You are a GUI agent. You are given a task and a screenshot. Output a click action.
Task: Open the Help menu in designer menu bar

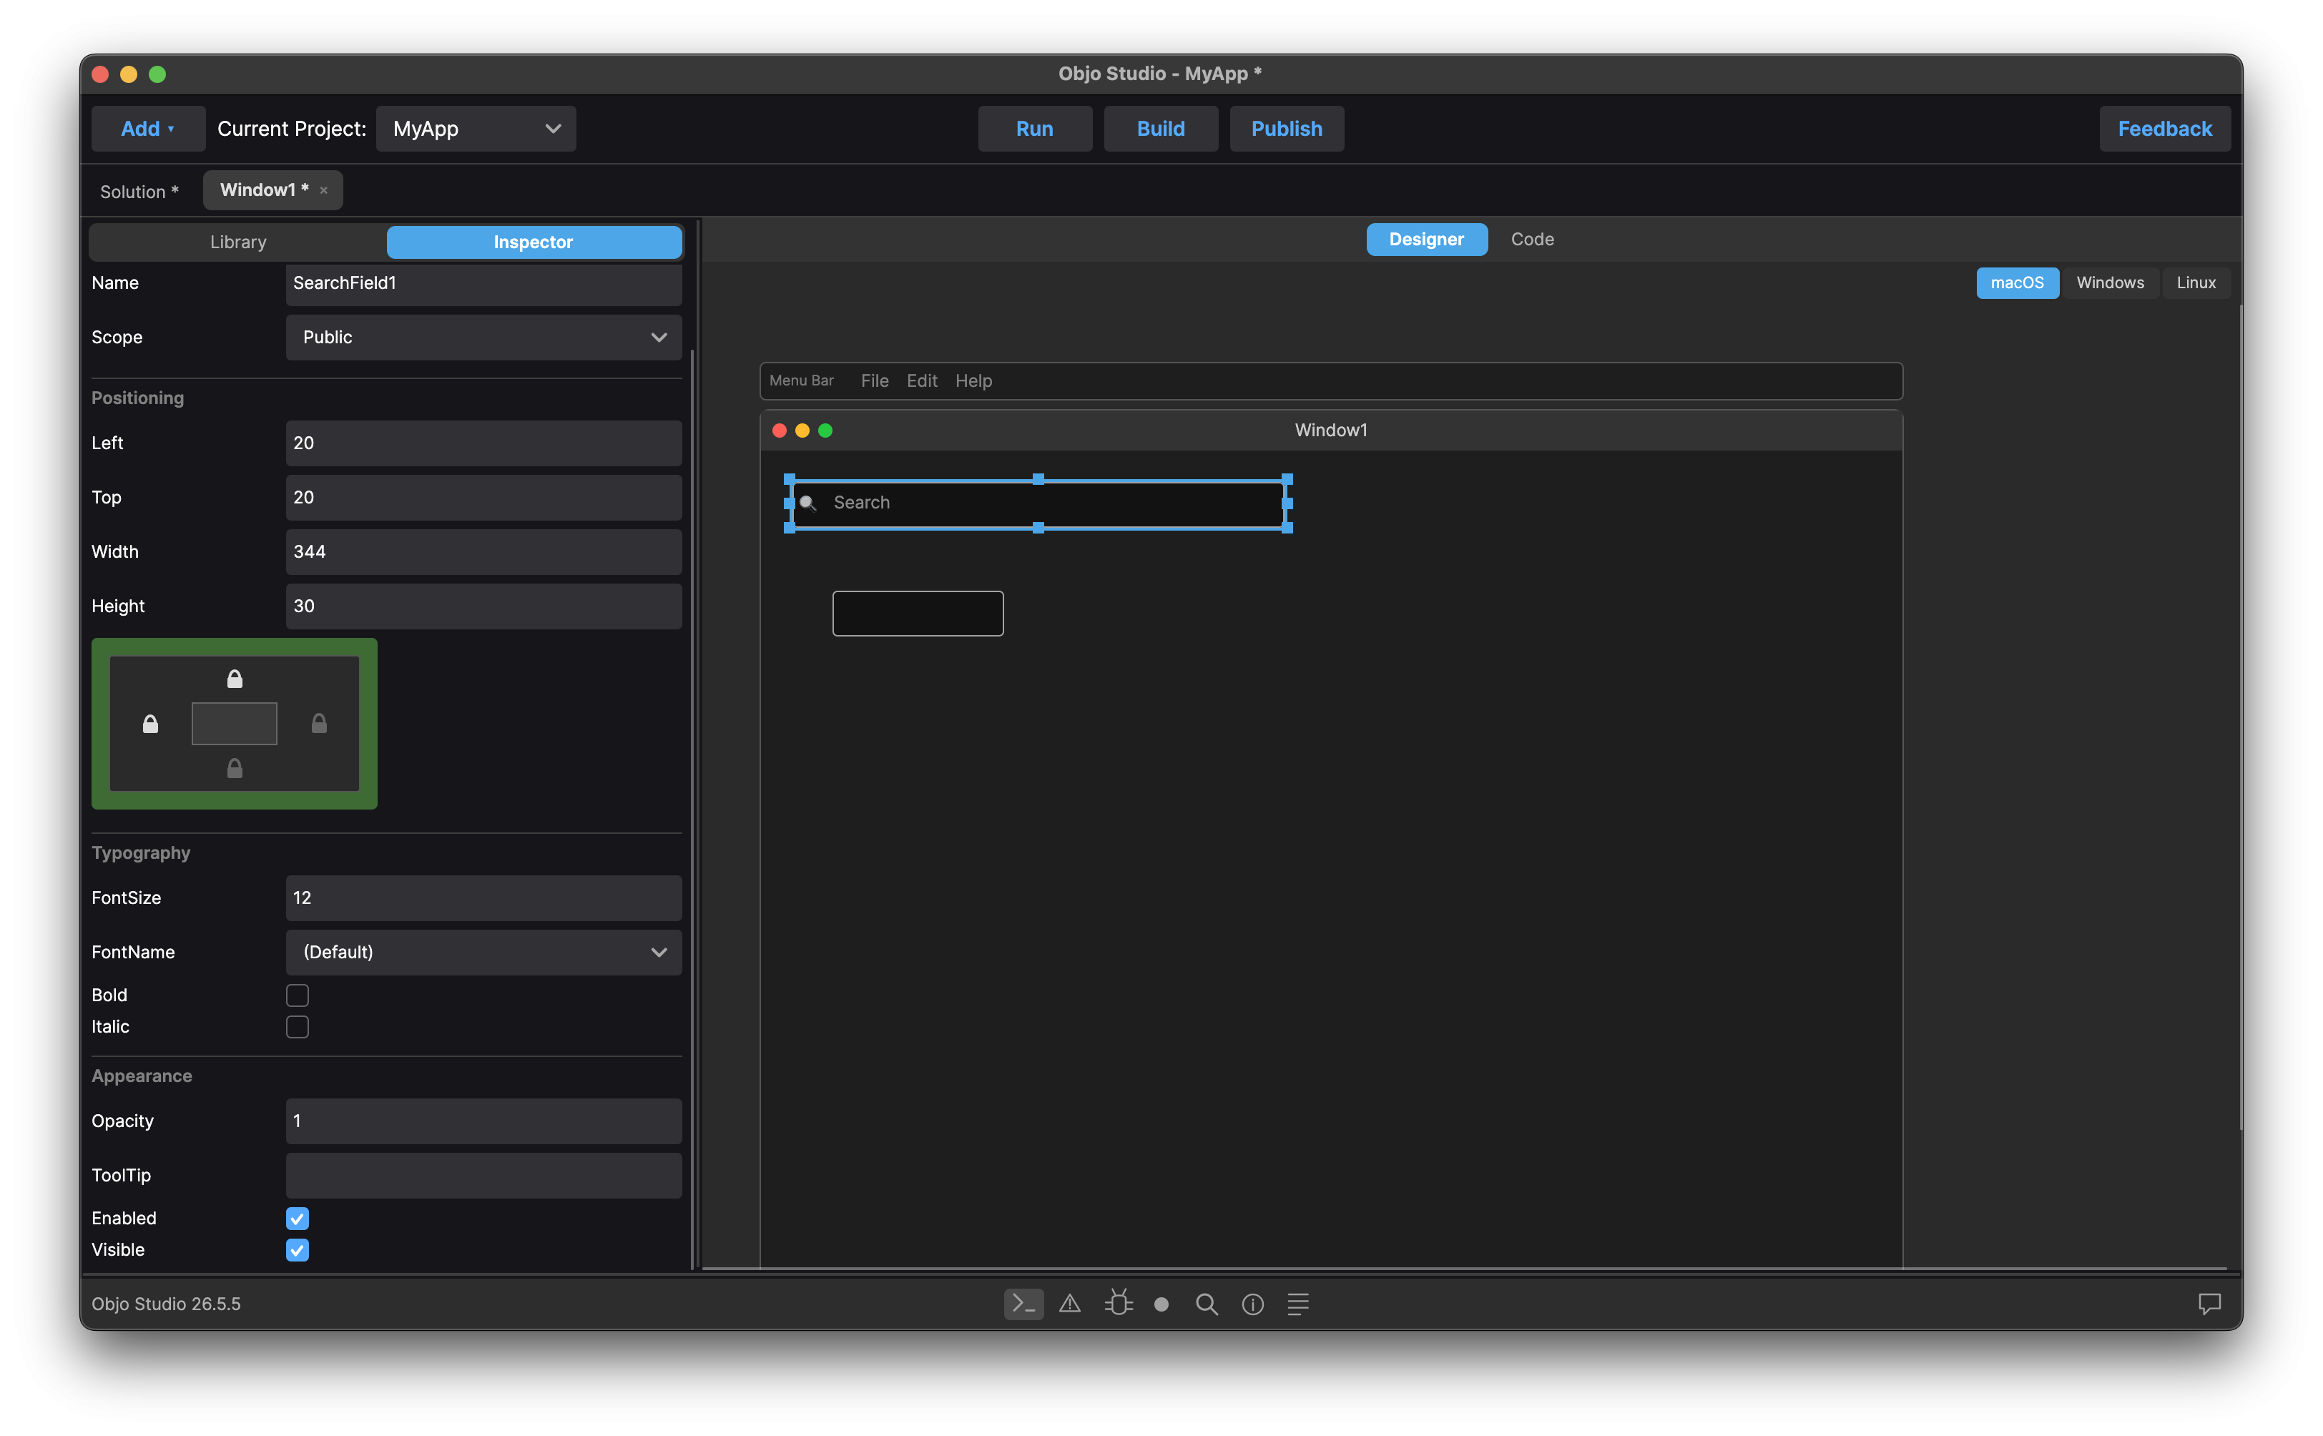click(973, 381)
